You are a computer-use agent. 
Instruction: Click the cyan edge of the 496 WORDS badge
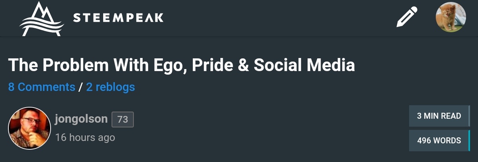[x=469, y=141]
